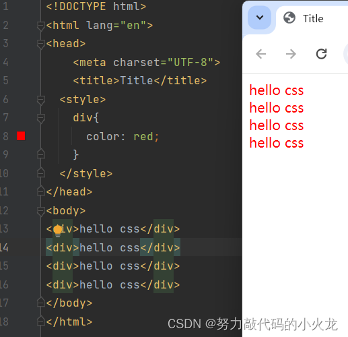Screen dimensions: 348x337
Task: Click the closing head fold marker on line 11
Action: tap(41, 191)
